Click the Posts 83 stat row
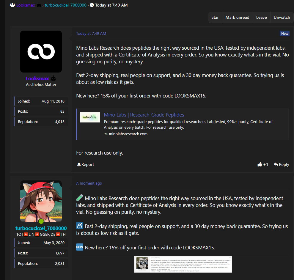 pos(41,111)
